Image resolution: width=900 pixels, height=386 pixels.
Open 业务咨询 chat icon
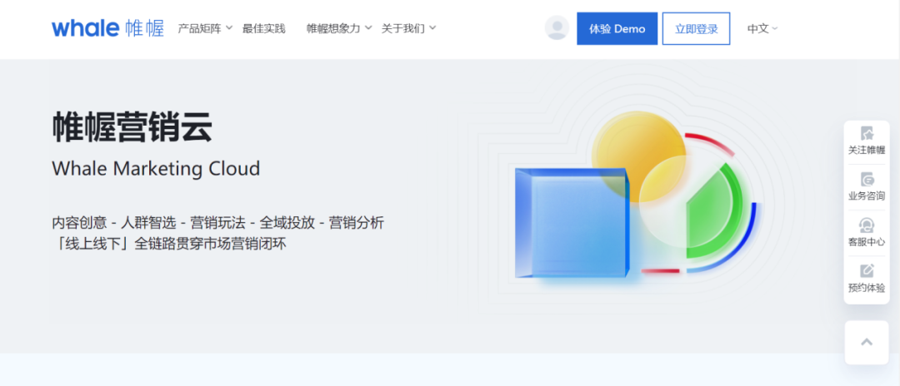point(867,179)
